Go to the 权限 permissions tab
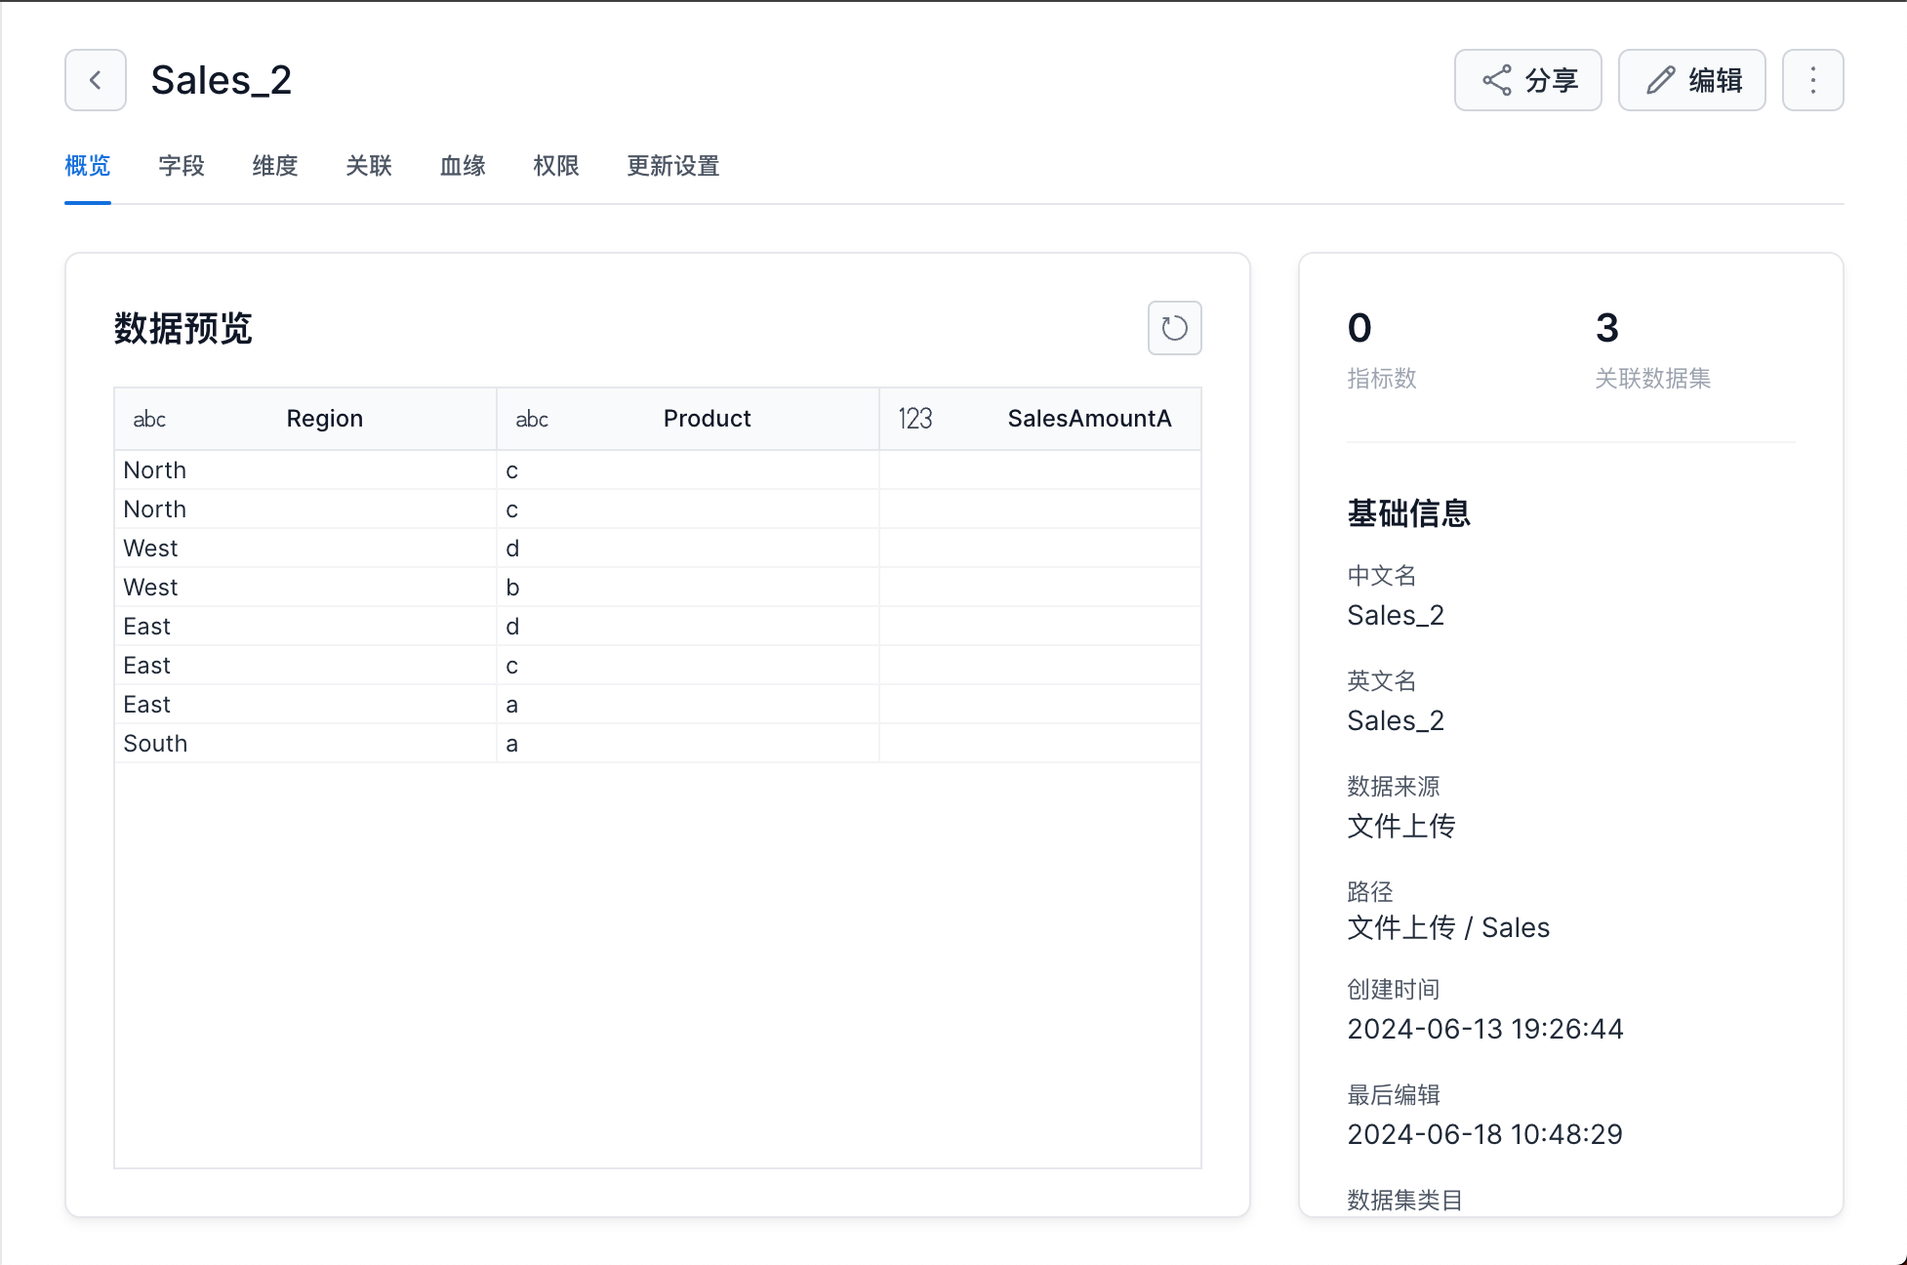The height and width of the screenshot is (1265, 1907). (x=556, y=166)
